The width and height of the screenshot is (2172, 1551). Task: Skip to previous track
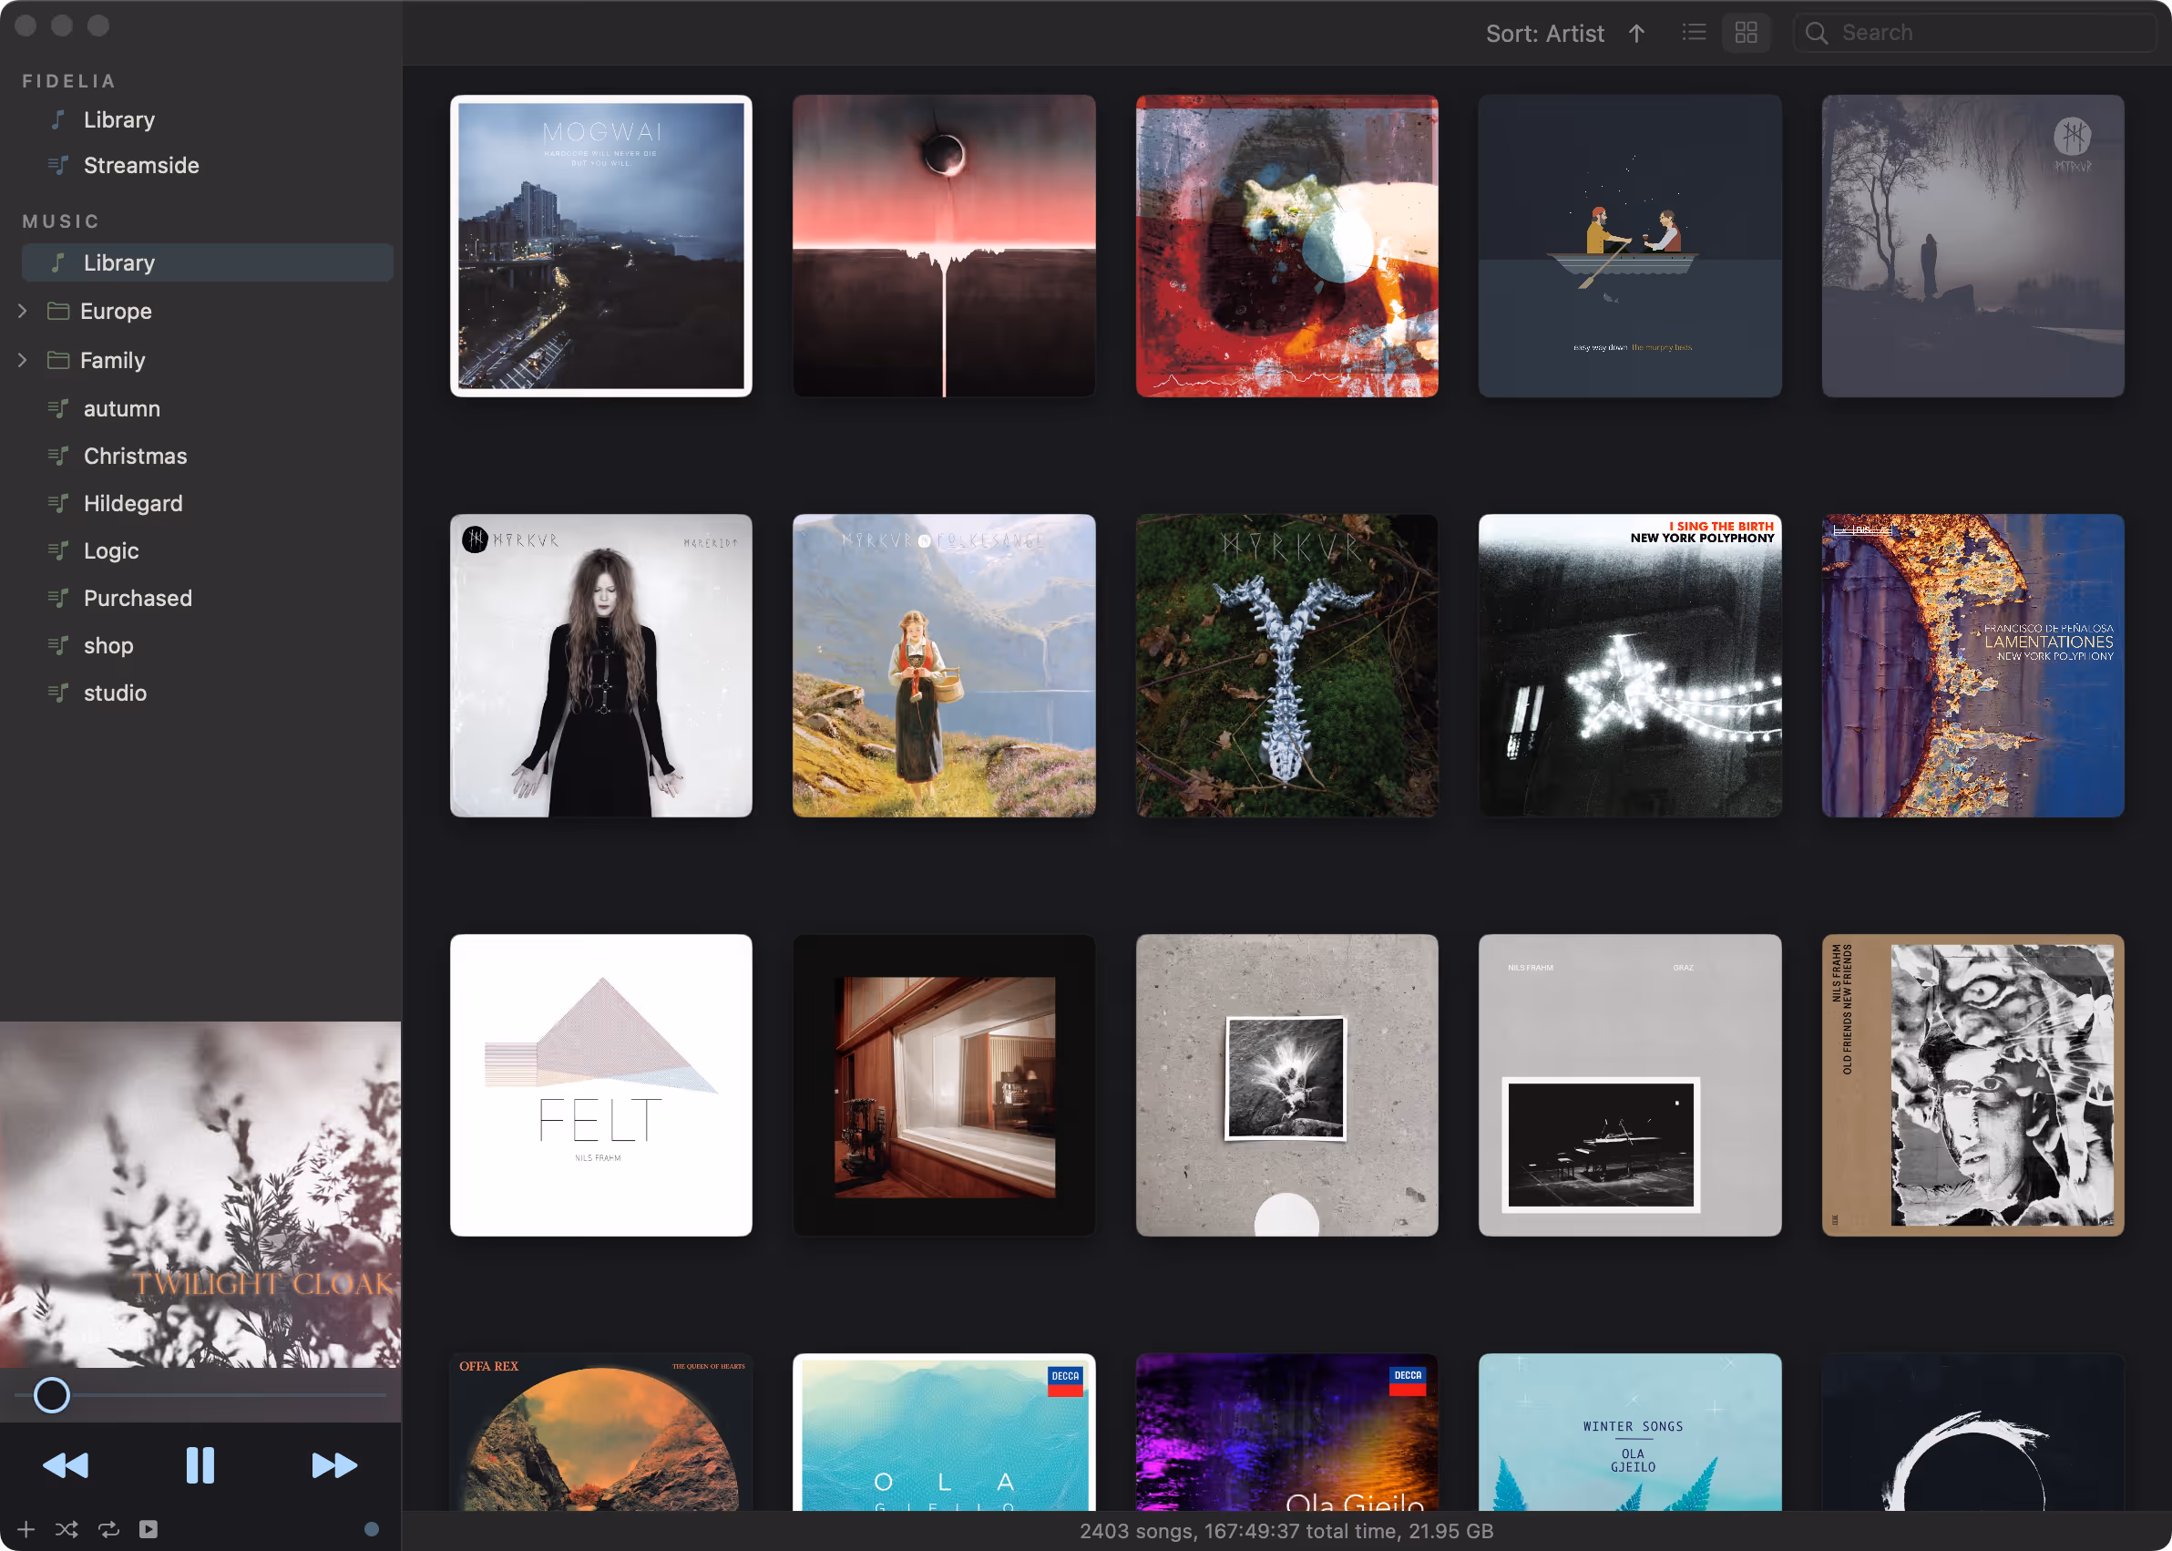pos(66,1465)
